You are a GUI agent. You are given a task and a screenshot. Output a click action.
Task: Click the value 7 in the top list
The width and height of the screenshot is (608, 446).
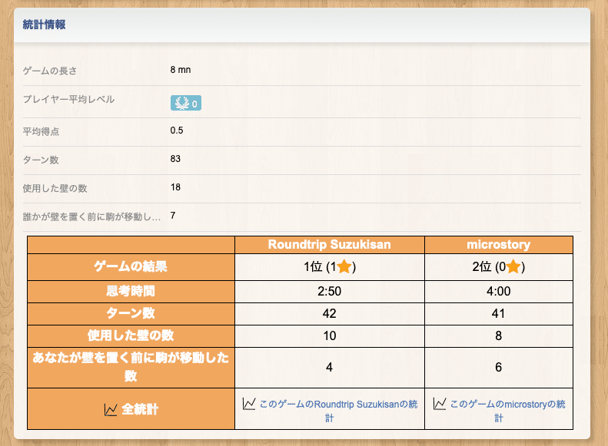pyautogui.click(x=173, y=216)
